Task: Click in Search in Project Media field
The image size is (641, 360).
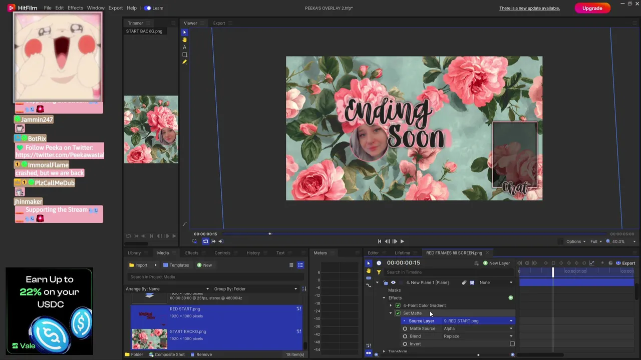Action: point(215,277)
